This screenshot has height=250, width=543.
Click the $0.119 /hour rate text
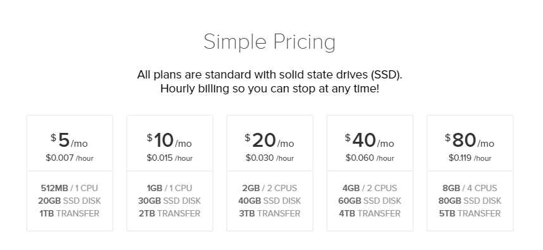click(470, 158)
